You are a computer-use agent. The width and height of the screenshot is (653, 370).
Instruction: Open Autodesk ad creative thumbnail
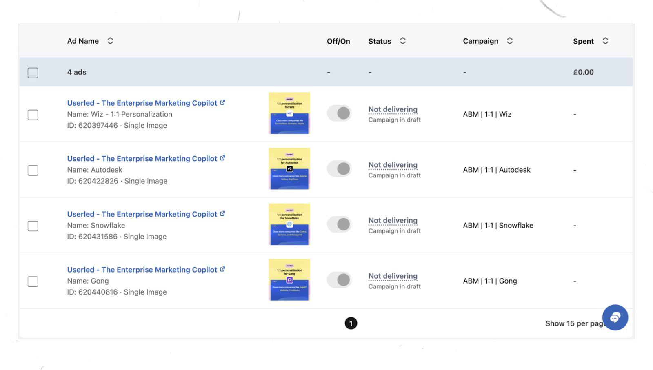coord(289,168)
